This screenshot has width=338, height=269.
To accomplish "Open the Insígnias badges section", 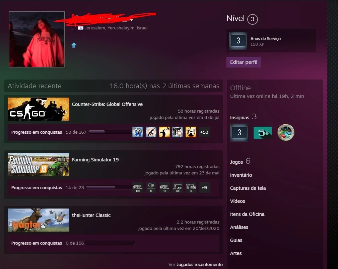I will coord(244,117).
